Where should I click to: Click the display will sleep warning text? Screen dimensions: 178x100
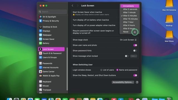(x=92, y=15)
